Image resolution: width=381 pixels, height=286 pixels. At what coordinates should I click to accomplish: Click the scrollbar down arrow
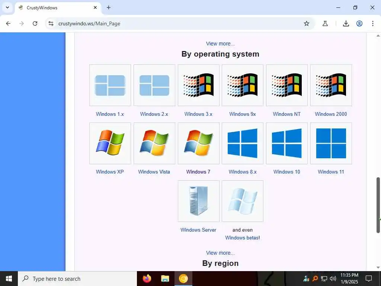(378, 267)
